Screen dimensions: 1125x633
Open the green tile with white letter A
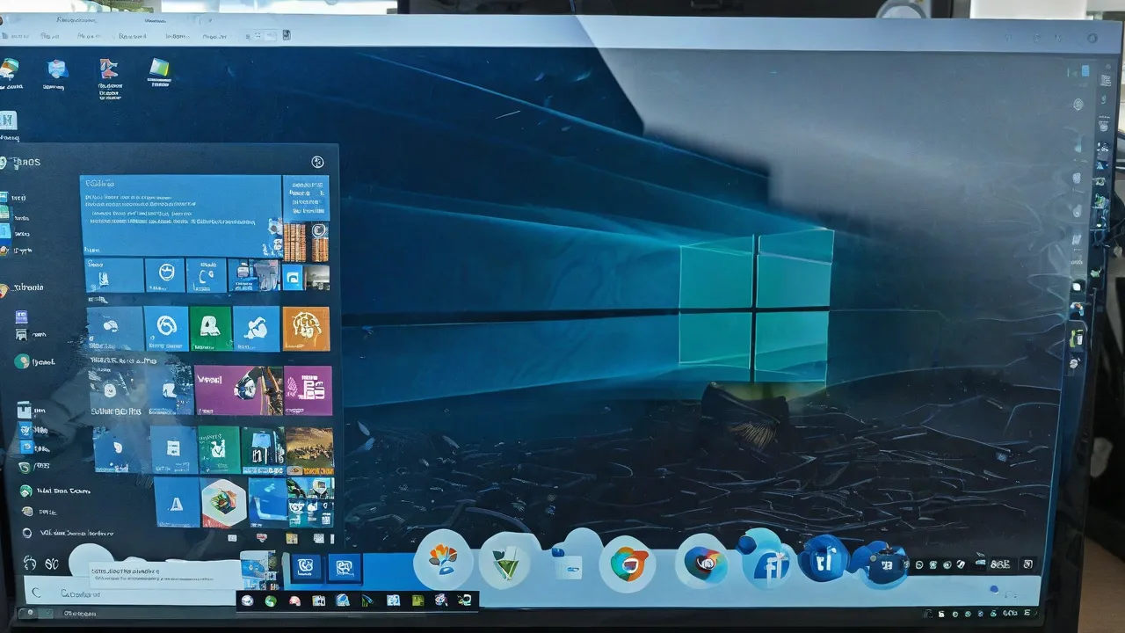(x=211, y=328)
